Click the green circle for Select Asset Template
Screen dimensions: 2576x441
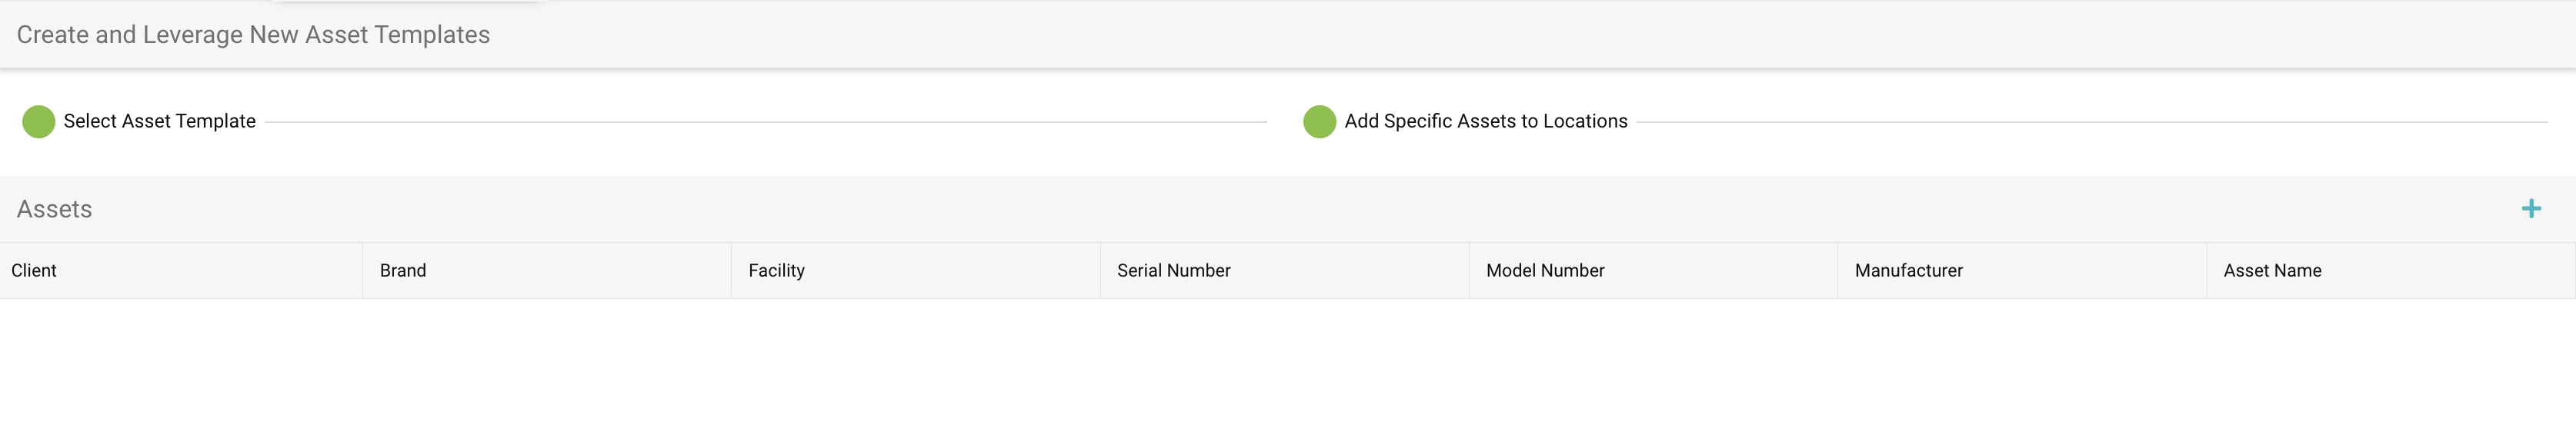(x=39, y=121)
